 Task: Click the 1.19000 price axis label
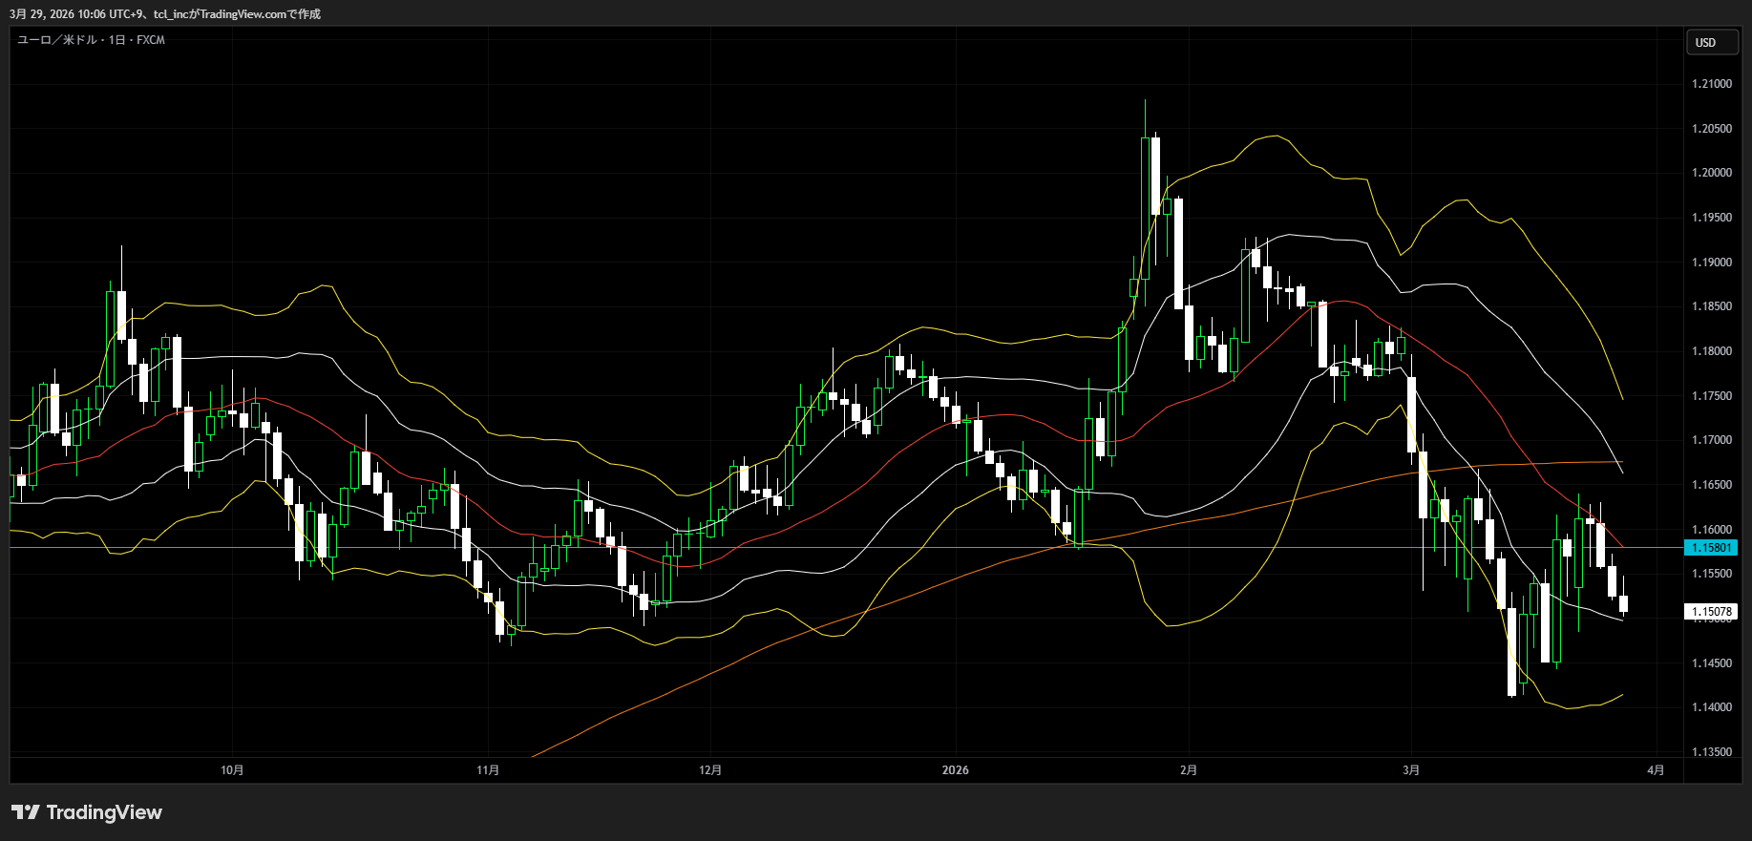pos(1711,263)
